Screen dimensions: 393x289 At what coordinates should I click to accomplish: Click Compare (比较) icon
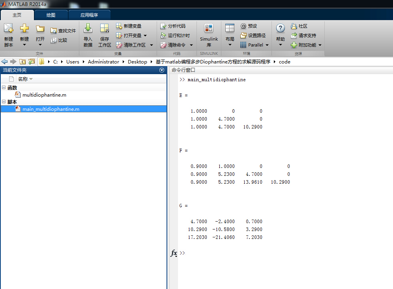coord(53,40)
